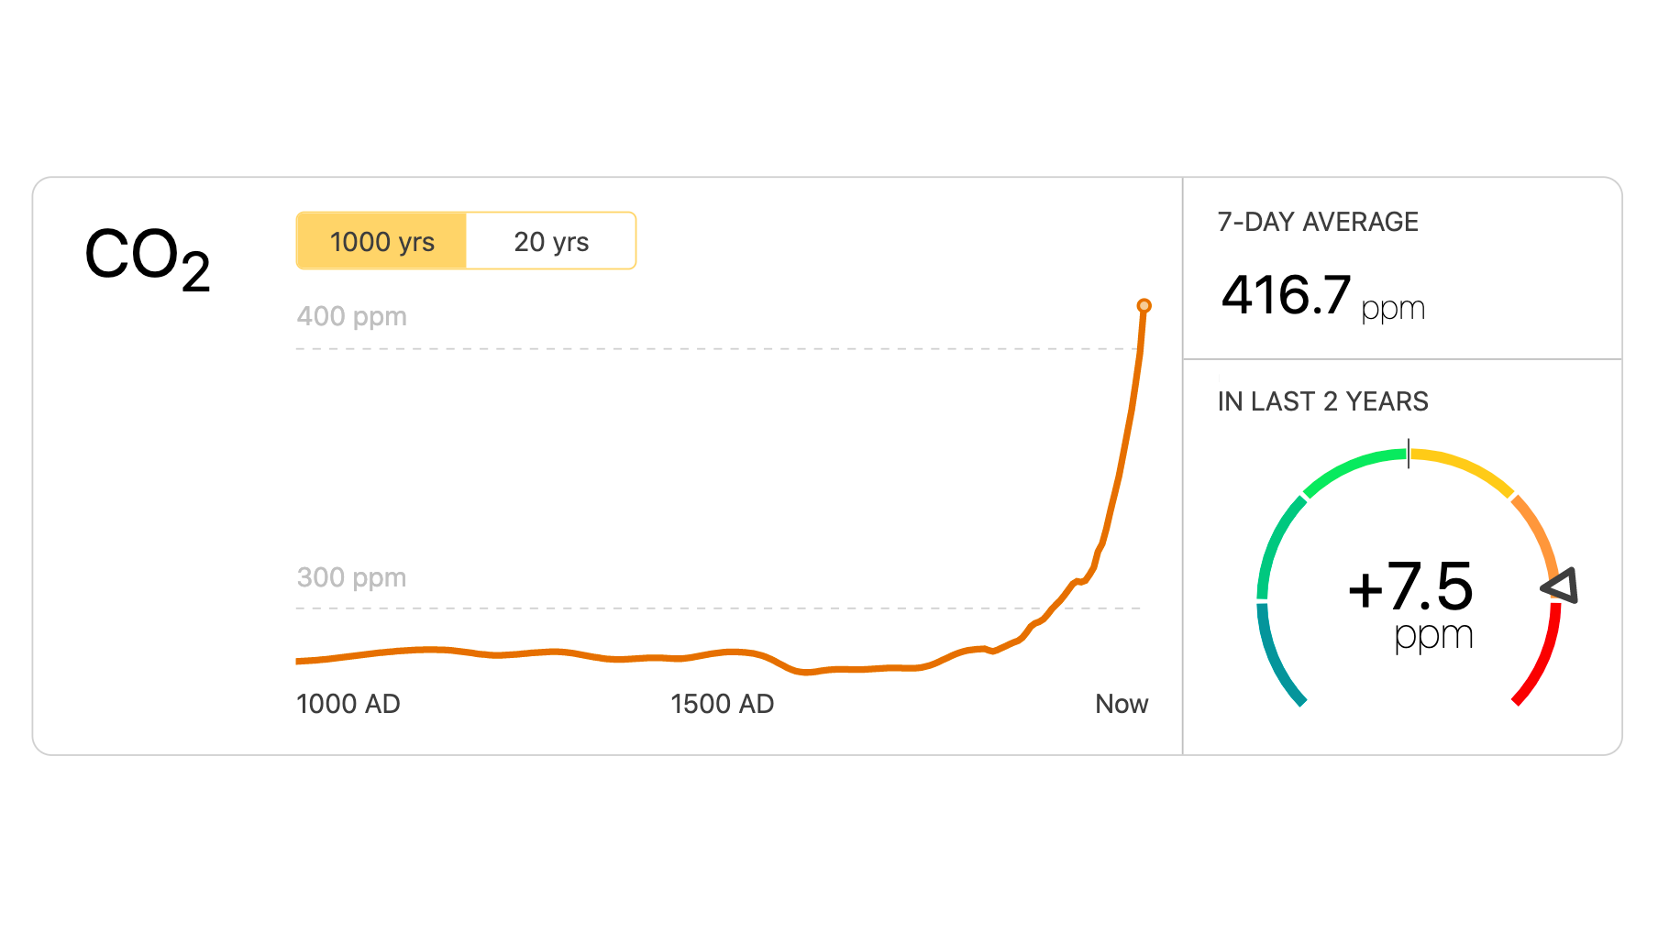Screen dimensions: 1658x932
Task: Click the red segment of the gauge
Action: (1542, 660)
